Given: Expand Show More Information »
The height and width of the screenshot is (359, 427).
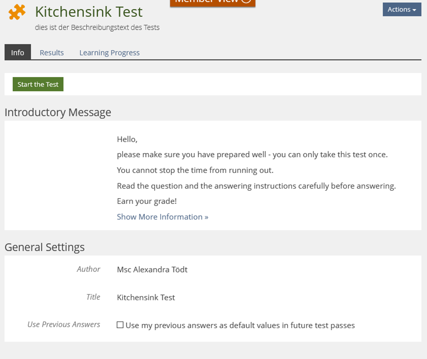Looking at the screenshot, I should coord(162,217).
